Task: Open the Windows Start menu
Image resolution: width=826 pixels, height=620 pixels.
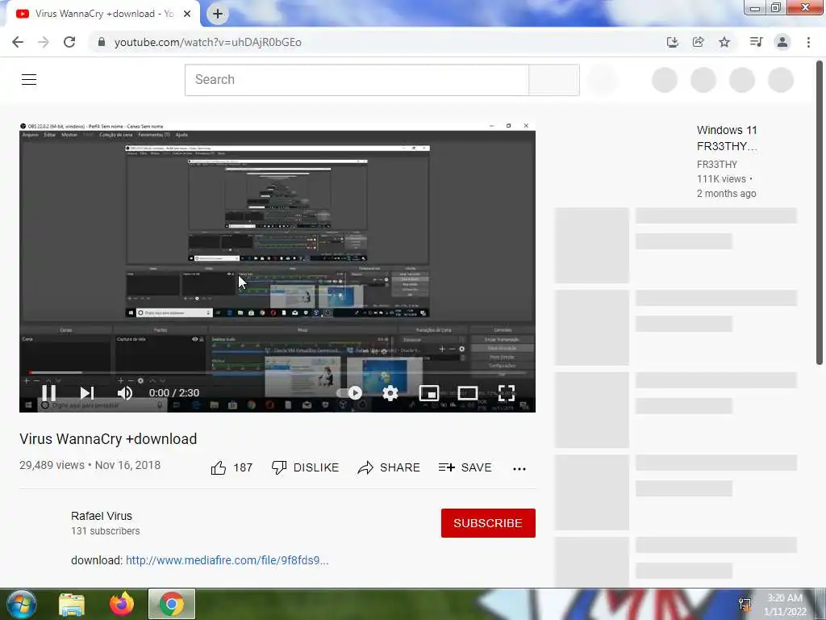Action: tap(21, 604)
